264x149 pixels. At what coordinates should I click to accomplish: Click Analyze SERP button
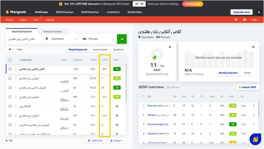tap(248, 87)
